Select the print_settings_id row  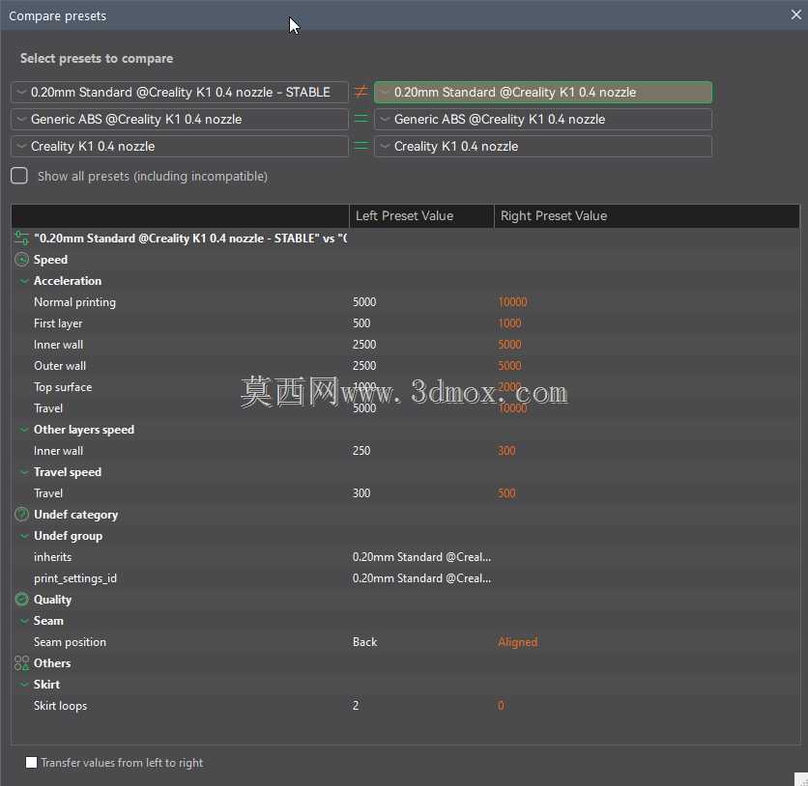[406, 578]
